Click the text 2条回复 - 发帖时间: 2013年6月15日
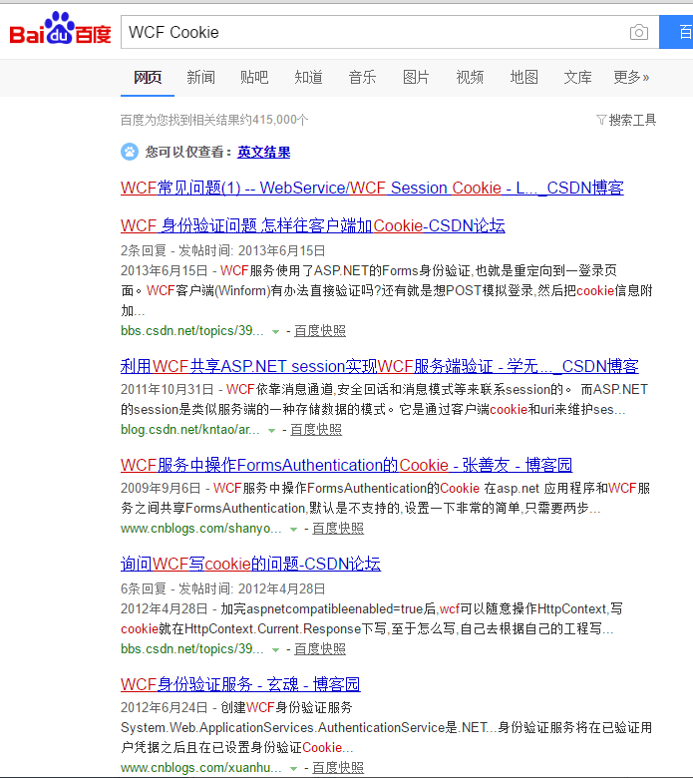 click(x=222, y=250)
